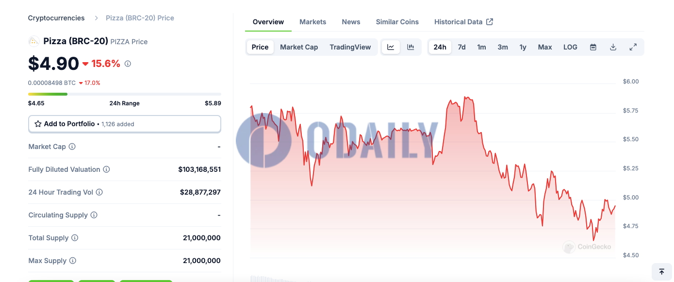Set chart range to 1y
Image resolution: width=674 pixels, height=282 pixels.
(523, 47)
